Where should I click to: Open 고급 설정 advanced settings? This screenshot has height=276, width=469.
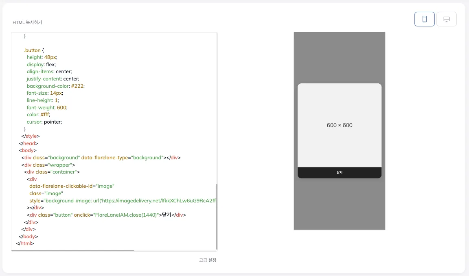(x=208, y=260)
